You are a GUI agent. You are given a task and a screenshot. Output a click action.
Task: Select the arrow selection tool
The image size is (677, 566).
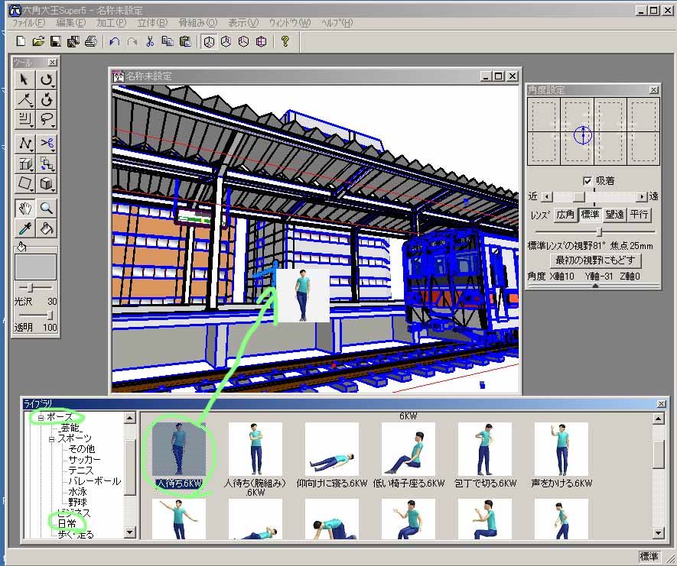coord(26,79)
